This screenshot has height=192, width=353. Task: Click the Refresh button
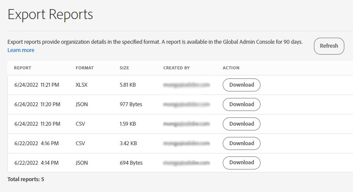(x=329, y=46)
